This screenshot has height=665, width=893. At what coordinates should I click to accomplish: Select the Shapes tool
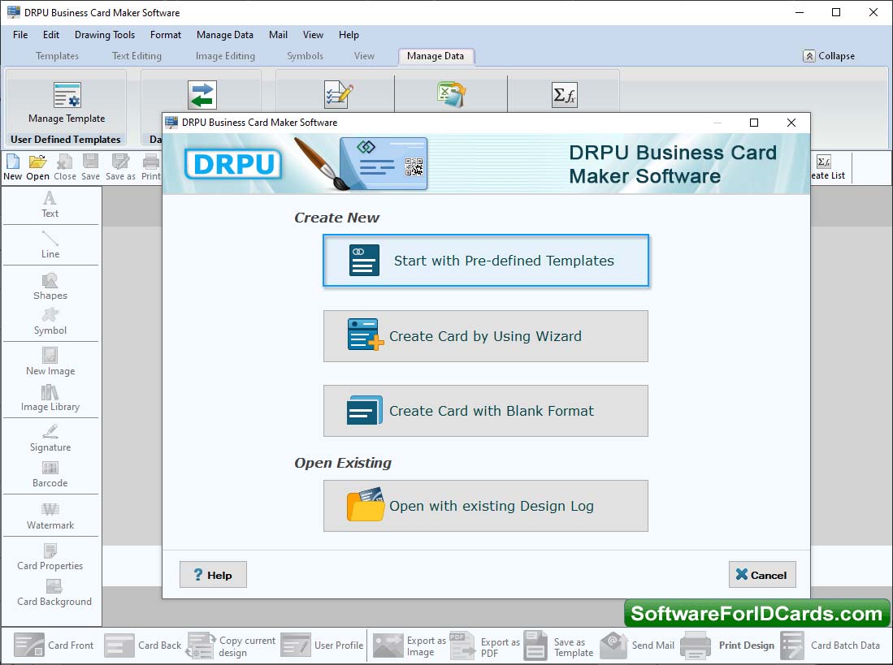pyautogui.click(x=50, y=287)
